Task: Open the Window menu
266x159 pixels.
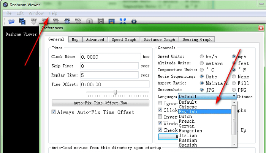Action: point(36,13)
